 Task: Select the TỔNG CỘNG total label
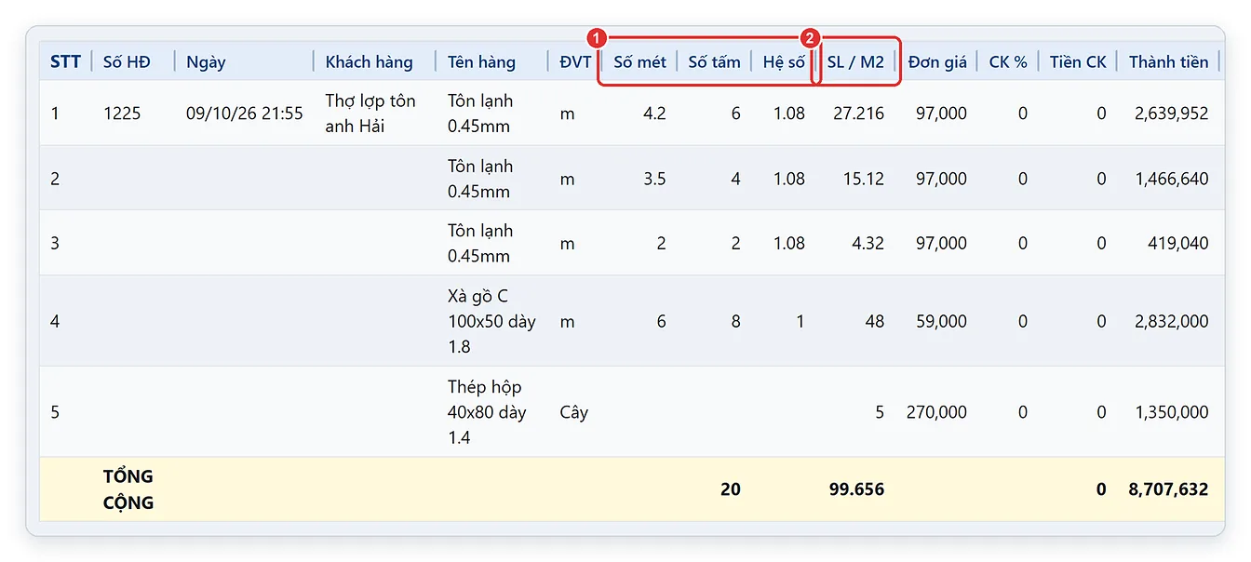coord(128,489)
